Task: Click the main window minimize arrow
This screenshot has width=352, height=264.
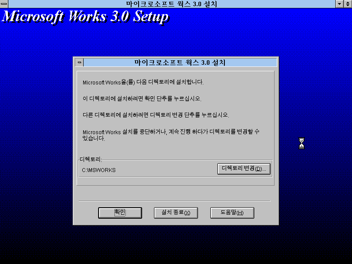Action: click(339, 4)
